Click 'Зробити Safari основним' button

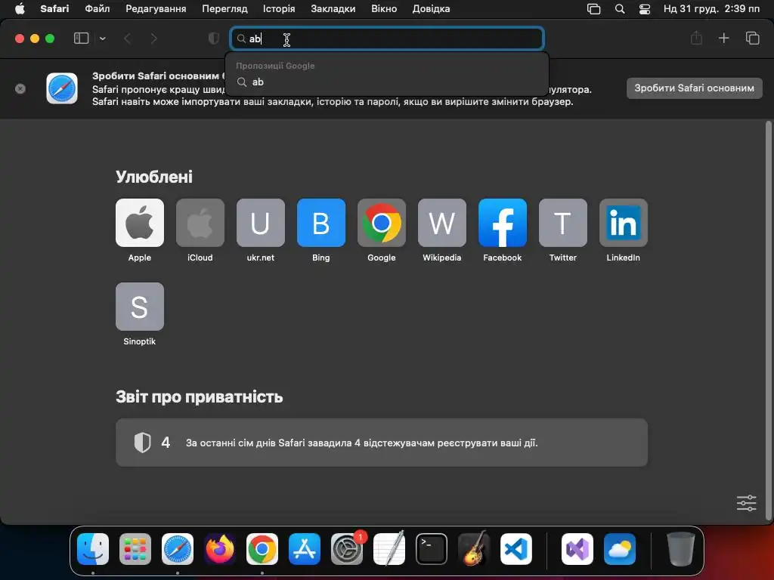click(x=694, y=88)
